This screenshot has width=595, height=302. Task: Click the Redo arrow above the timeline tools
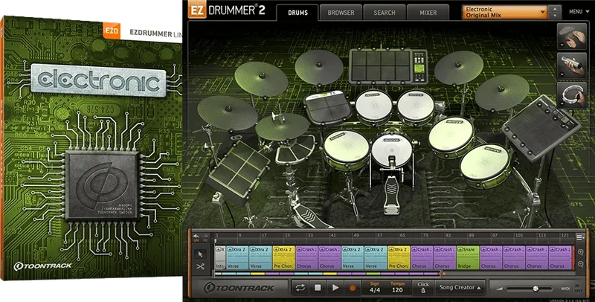pos(205,236)
